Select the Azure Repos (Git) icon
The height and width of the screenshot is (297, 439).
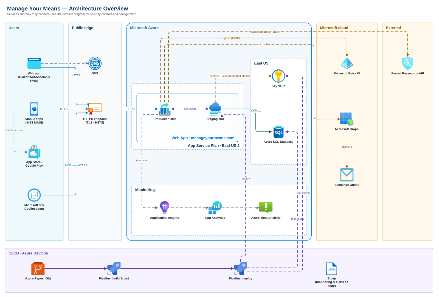[x=38, y=268]
